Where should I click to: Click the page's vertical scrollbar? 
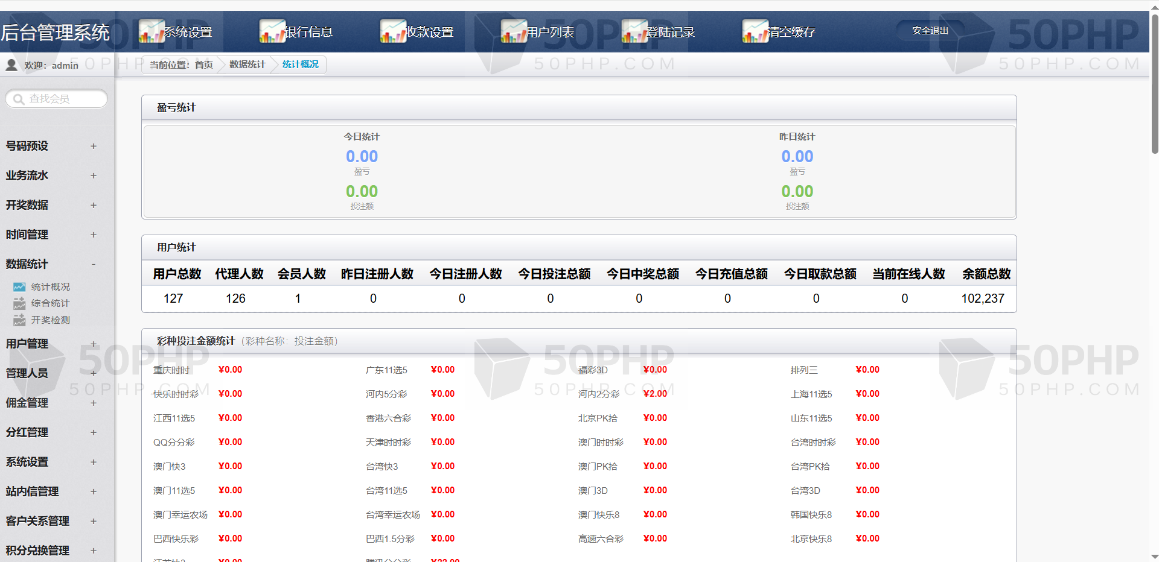tap(1154, 84)
